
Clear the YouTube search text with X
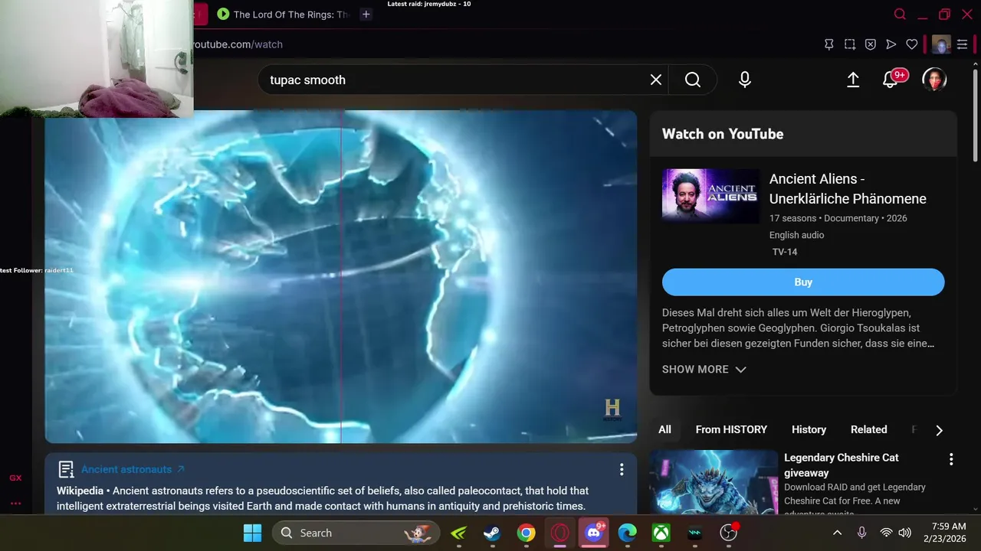[656, 80]
